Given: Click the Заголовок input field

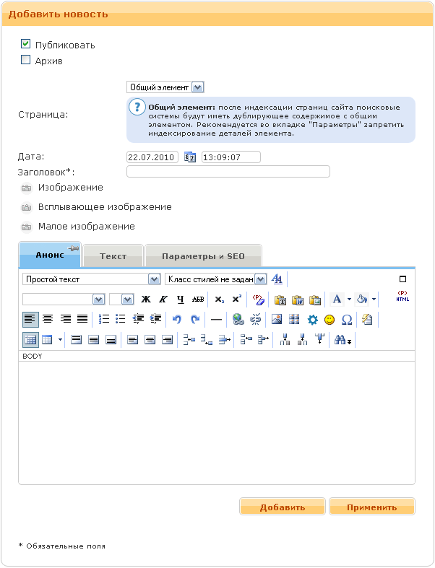Looking at the screenshot, I should [228, 172].
